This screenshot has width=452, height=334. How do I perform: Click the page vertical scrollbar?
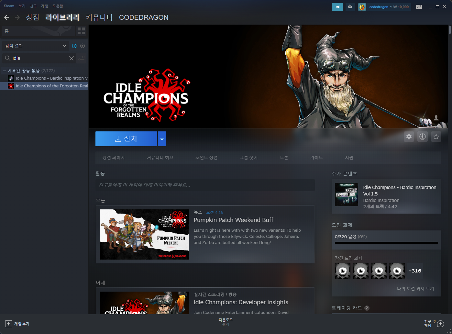450,30
